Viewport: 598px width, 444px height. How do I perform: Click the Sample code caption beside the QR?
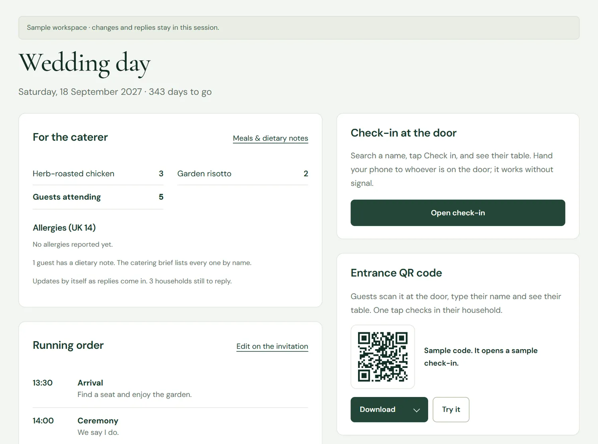(480, 357)
